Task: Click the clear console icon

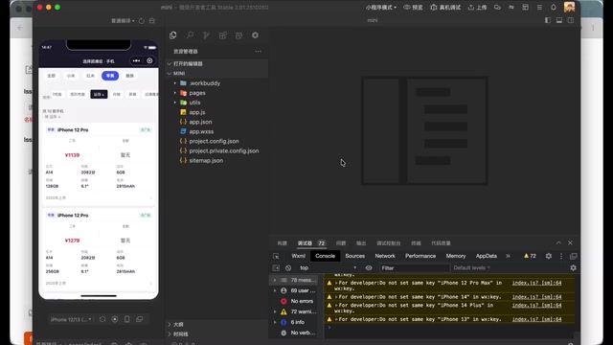Action: click(x=288, y=268)
